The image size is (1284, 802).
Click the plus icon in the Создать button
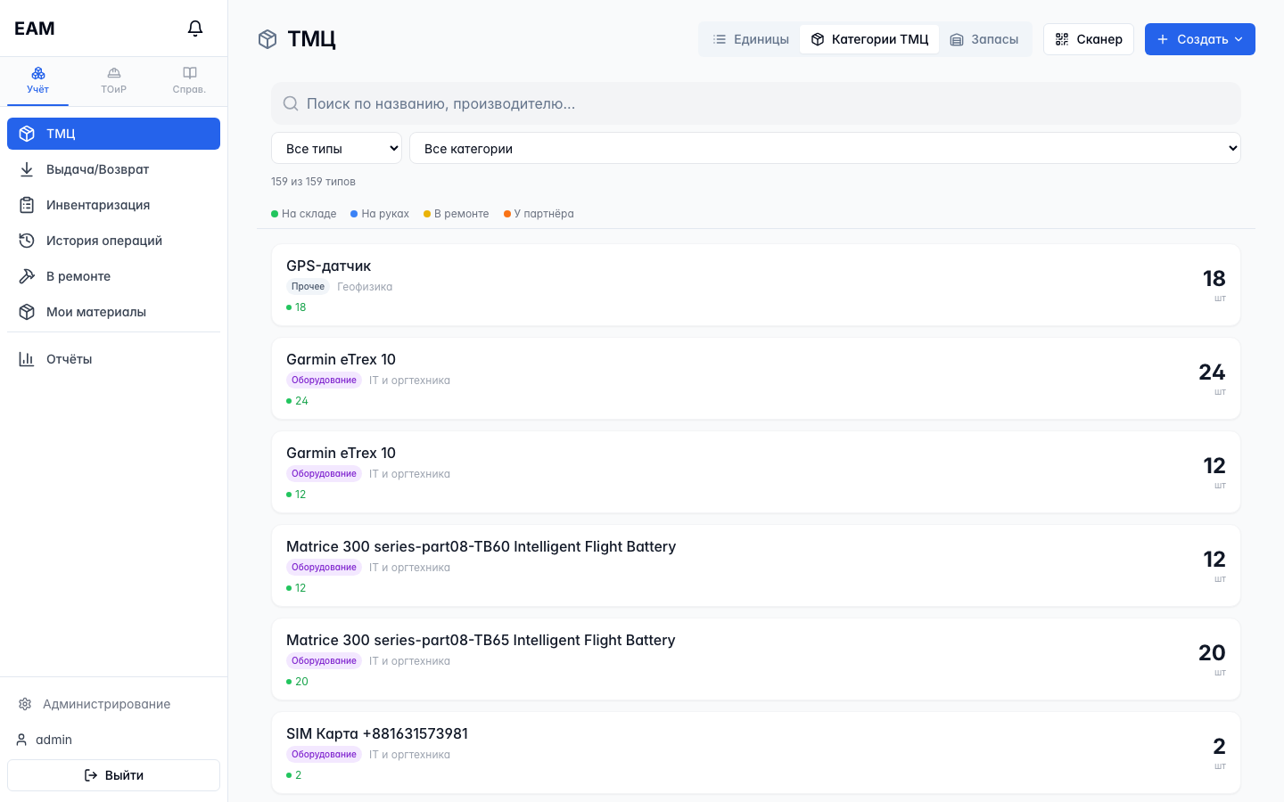tap(1163, 39)
